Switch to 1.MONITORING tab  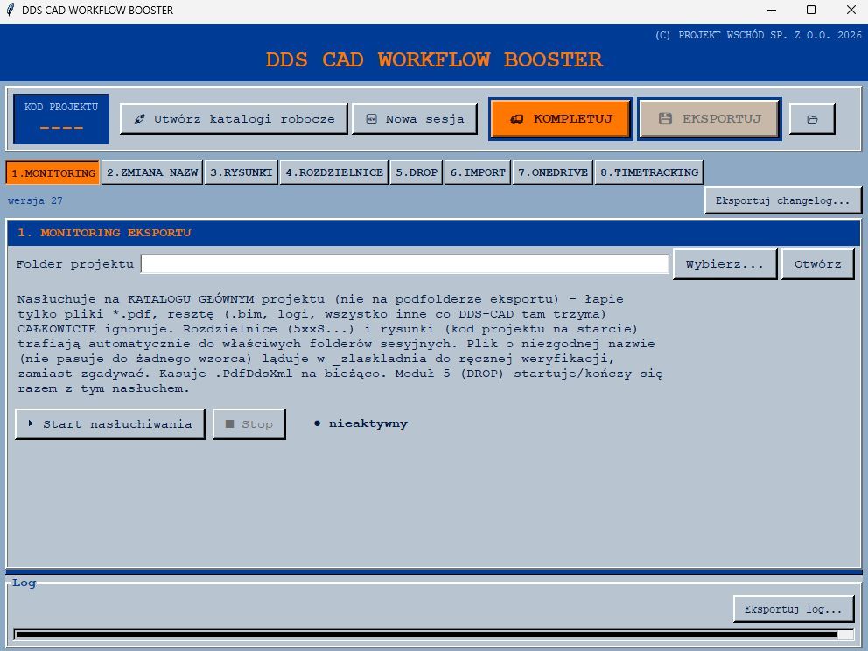click(53, 172)
